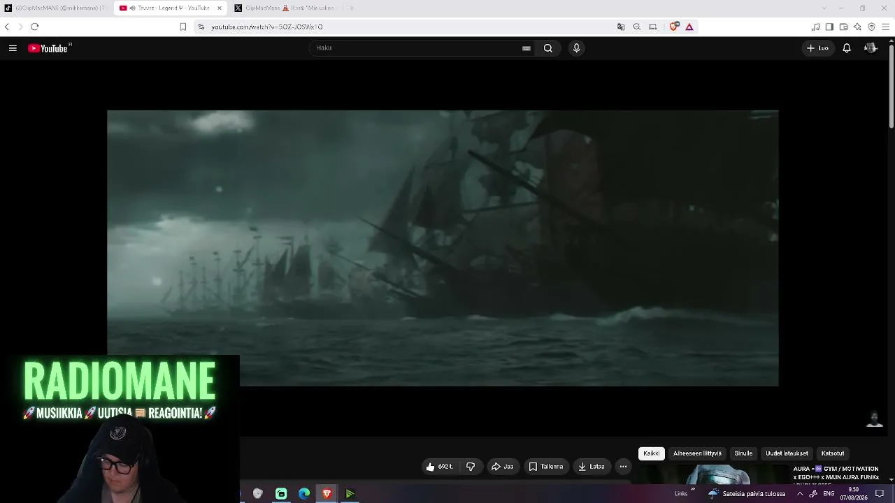Bookmark this page in the toolbar

[x=182, y=27]
